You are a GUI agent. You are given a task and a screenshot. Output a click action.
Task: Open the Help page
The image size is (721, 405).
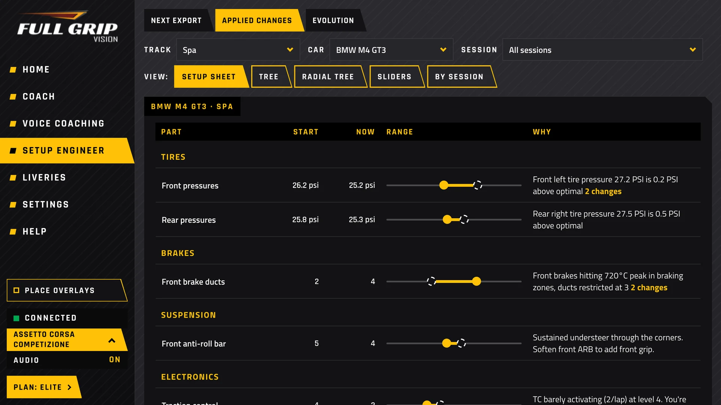[67, 232]
